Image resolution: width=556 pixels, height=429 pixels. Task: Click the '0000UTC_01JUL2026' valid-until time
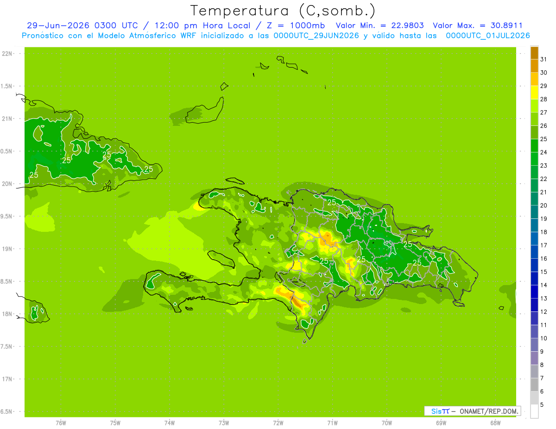coord(488,36)
